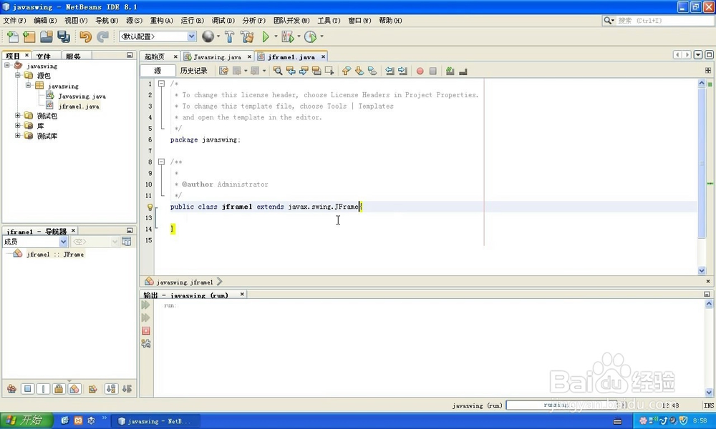Viewport: 716px width, 429px height.
Task: Toggle Bookmark in editor toolbar
Action: point(372,71)
